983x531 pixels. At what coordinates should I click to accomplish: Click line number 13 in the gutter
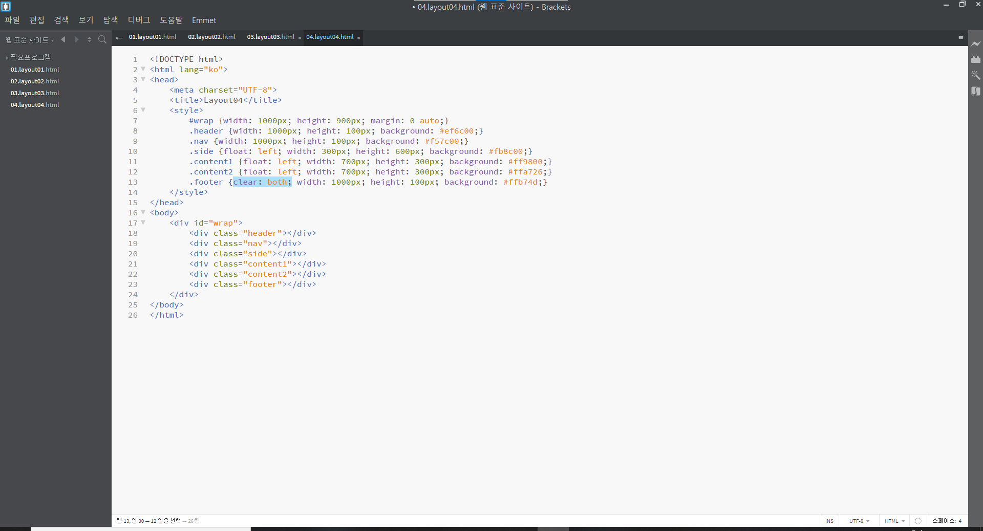[x=133, y=182]
